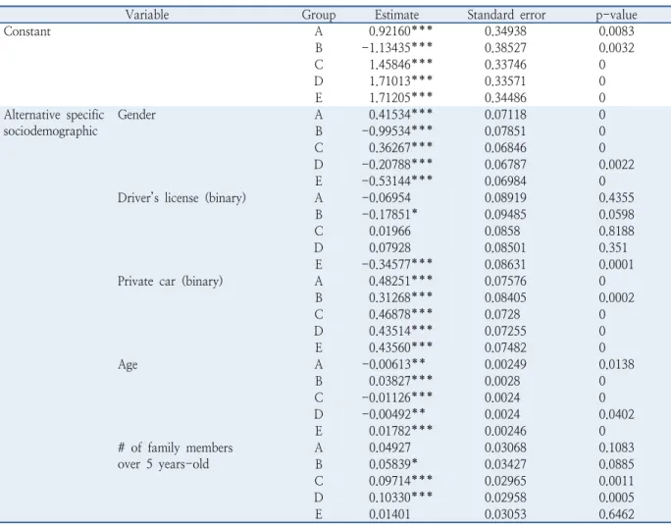Select estimate value -0.01126***
The width and height of the screenshot is (671, 526).
pyautogui.click(x=397, y=398)
